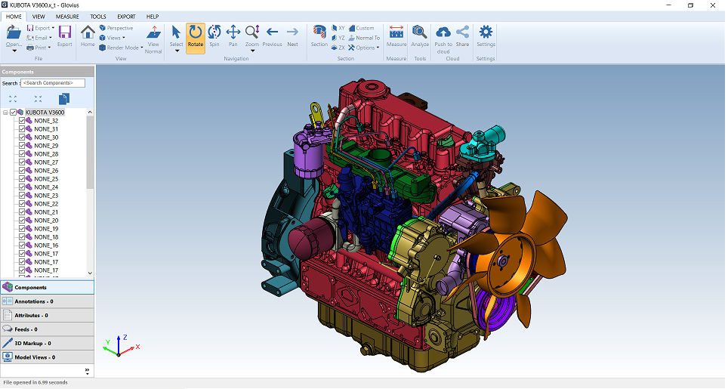Screen dimensions: 728x389
Task: Expand the section Options dropdown
Action: pyautogui.click(x=366, y=48)
